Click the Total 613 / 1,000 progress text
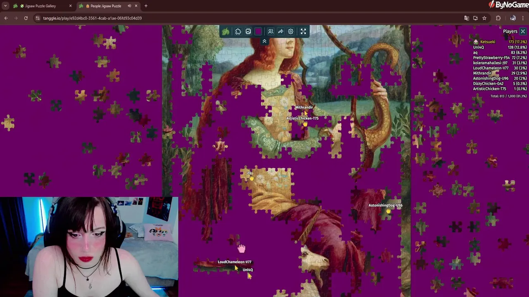This screenshot has width=529, height=297. tap(508, 96)
